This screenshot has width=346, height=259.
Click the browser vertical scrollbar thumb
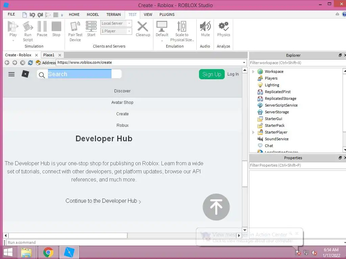[245, 173]
